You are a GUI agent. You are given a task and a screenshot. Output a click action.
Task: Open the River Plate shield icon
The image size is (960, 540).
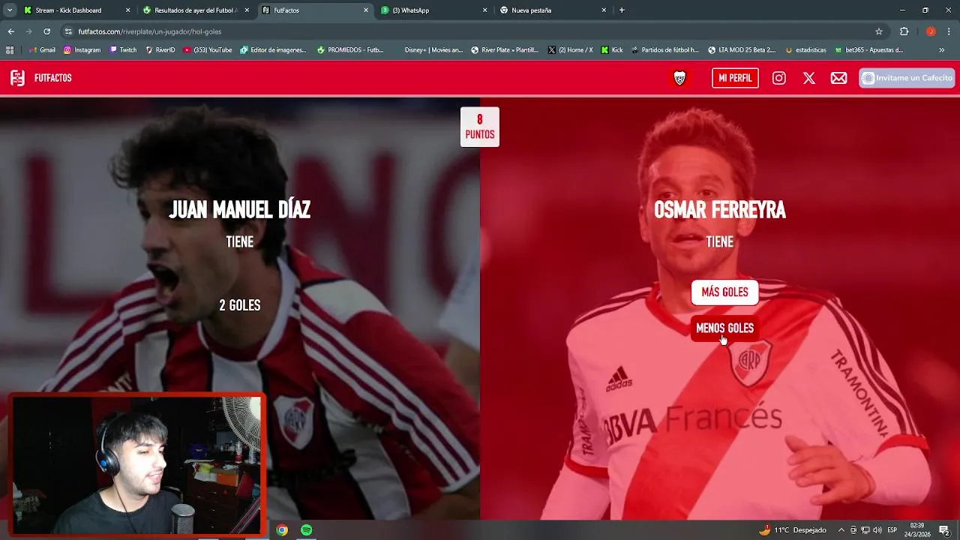click(x=679, y=78)
